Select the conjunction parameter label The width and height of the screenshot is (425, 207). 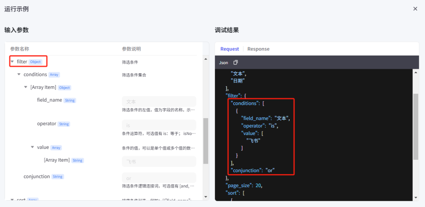[x=37, y=177]
